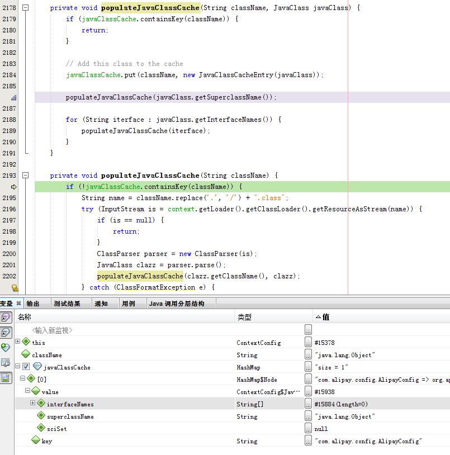Collapse the value node
Image resolution: width=450 pixels, height=455 pixels.
click(x=27, y=391)
